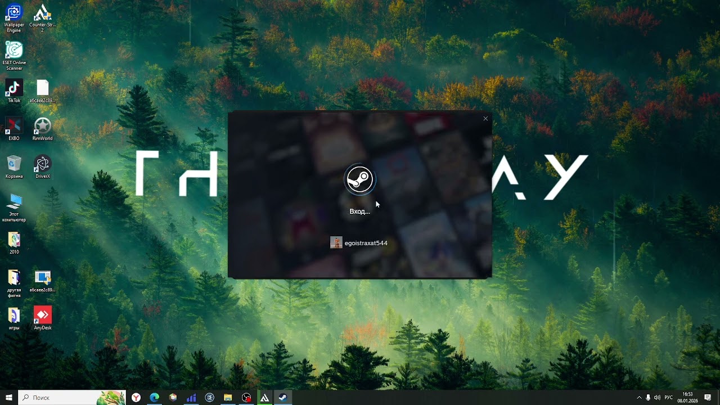This screenshot has width=720, height=405.
Task: Open the multicolored cube taskbar app
Action: coord(173,397)
